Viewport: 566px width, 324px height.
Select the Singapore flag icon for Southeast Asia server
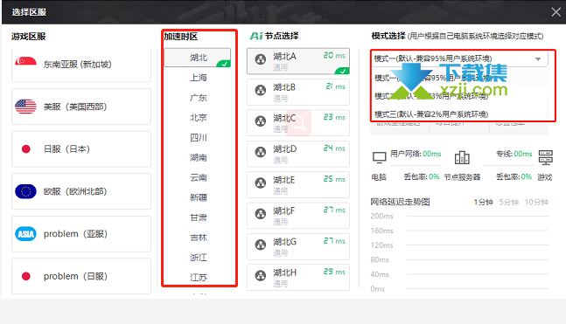pyautogui.click(x=25, y=61)
